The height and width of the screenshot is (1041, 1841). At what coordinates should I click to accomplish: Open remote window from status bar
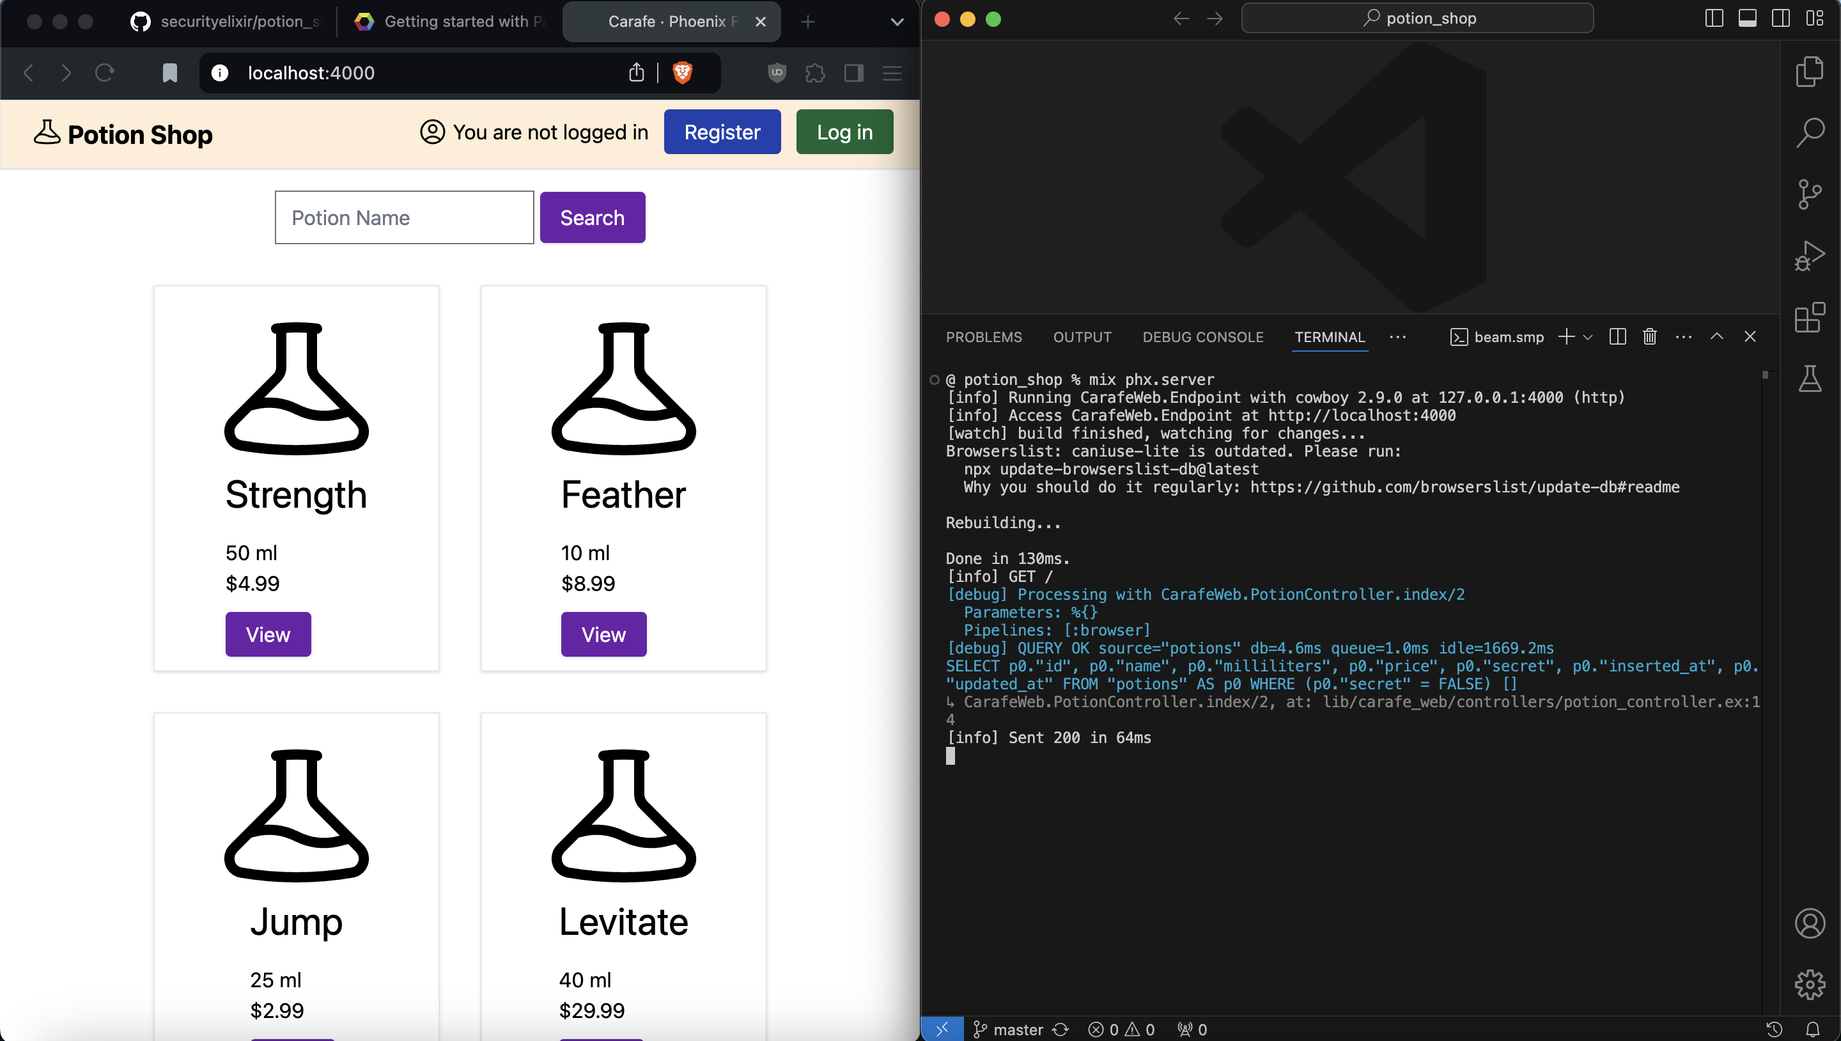tap(942, 1029)
